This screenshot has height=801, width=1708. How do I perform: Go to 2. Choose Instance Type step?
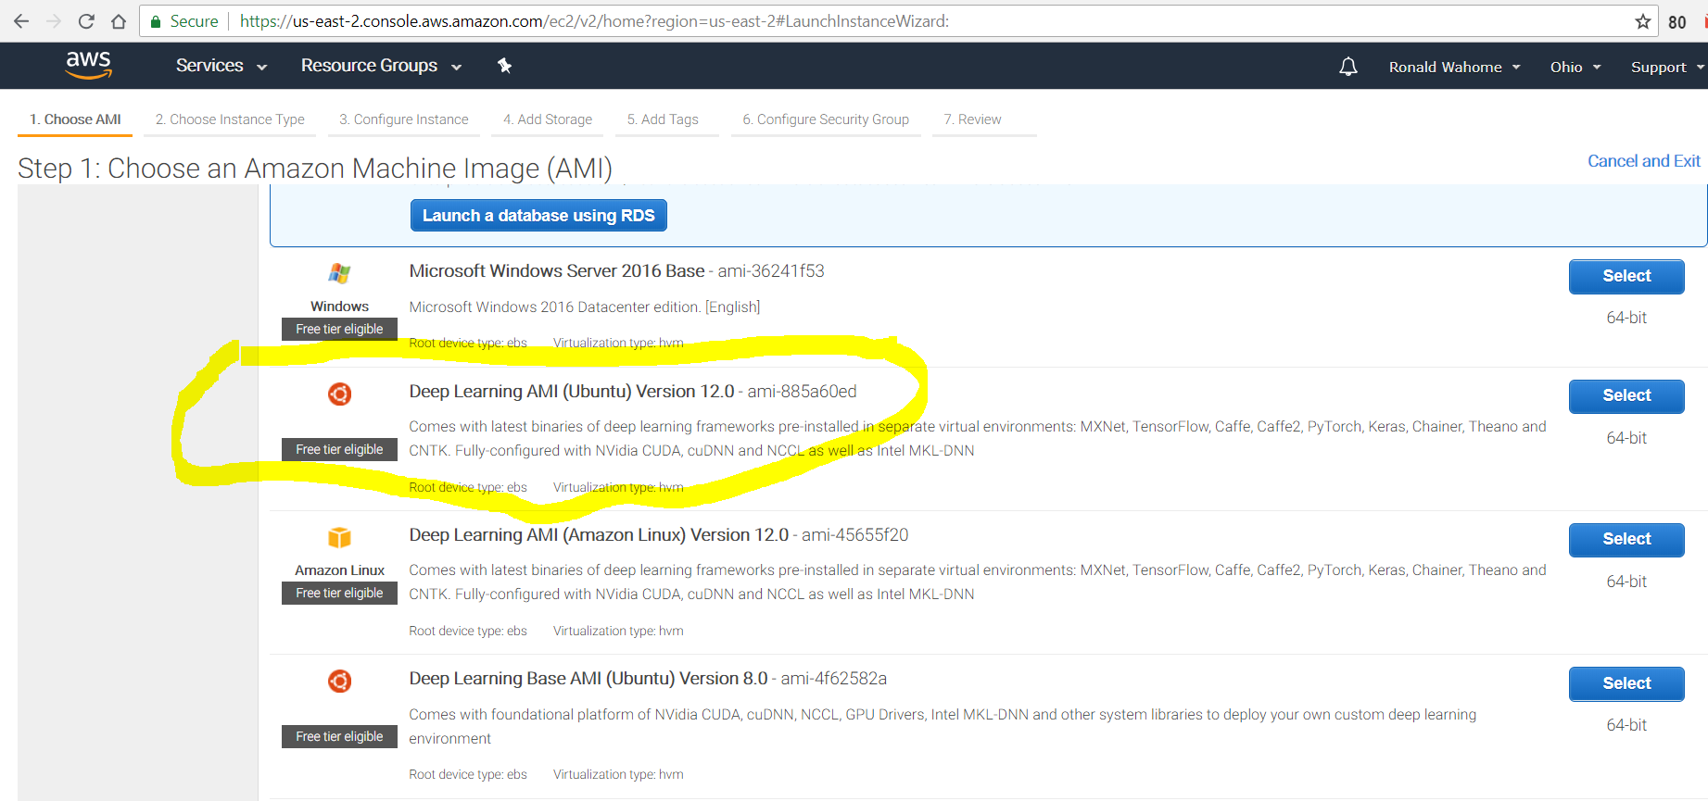click(x=230, y=119)
